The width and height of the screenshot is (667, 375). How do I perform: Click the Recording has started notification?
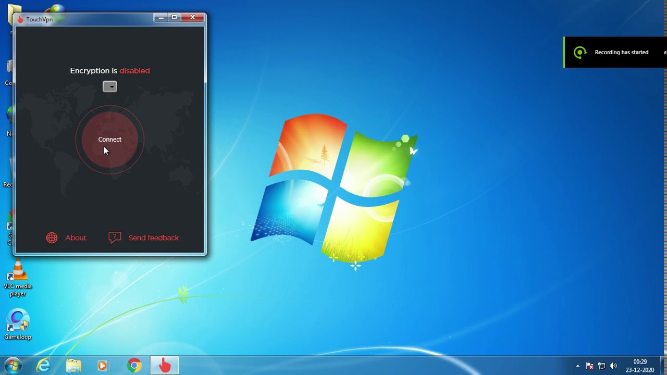point(615,52)
